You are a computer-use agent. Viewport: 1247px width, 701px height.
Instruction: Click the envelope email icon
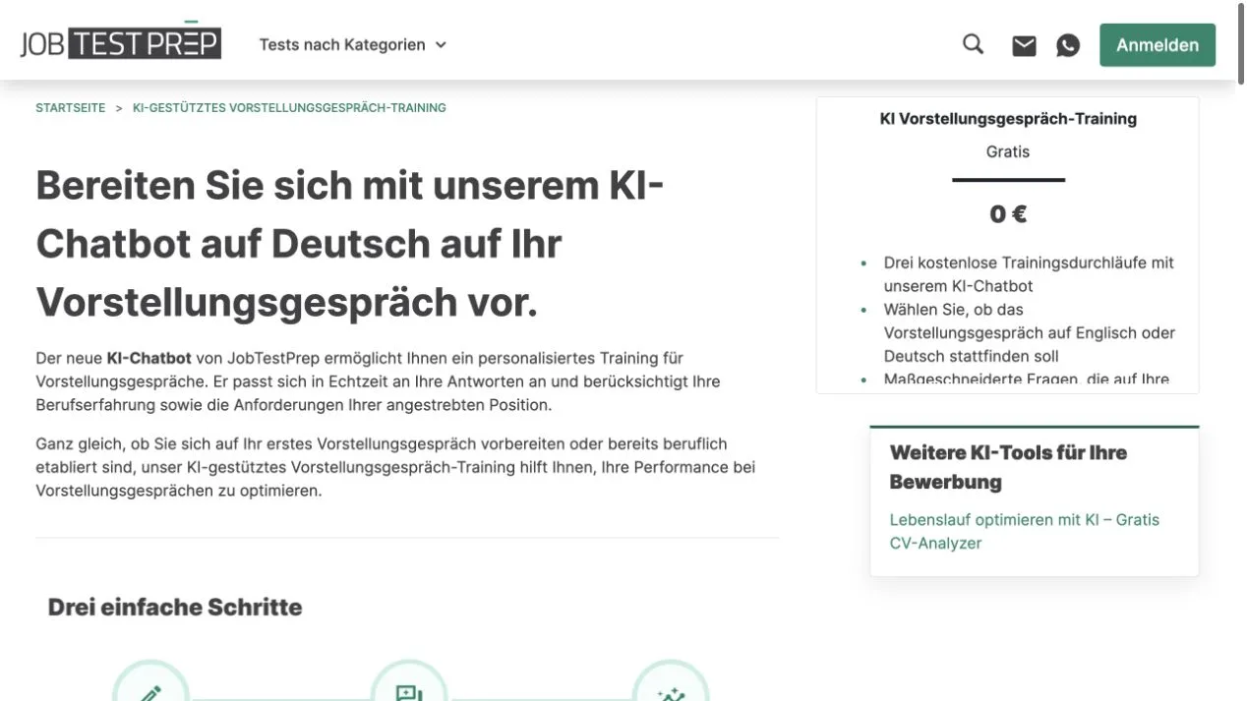1024,45
